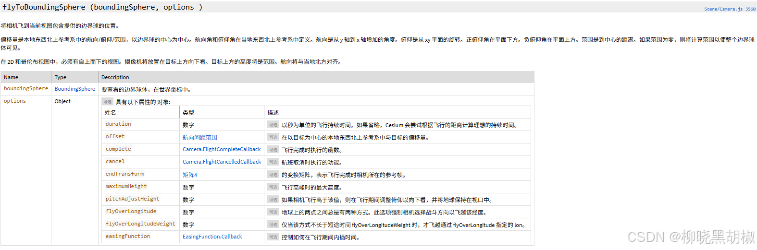
Task: Click the paragraph starting 在 2D 和哥伦布视图中
Action: tap(173, 62)
